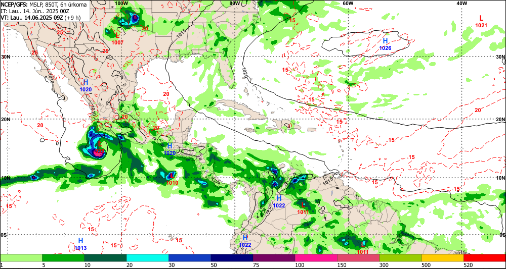Click the olive 300–500 legend swatch
This screenshot has height=269, width=506.
click(x=400, y=258)
